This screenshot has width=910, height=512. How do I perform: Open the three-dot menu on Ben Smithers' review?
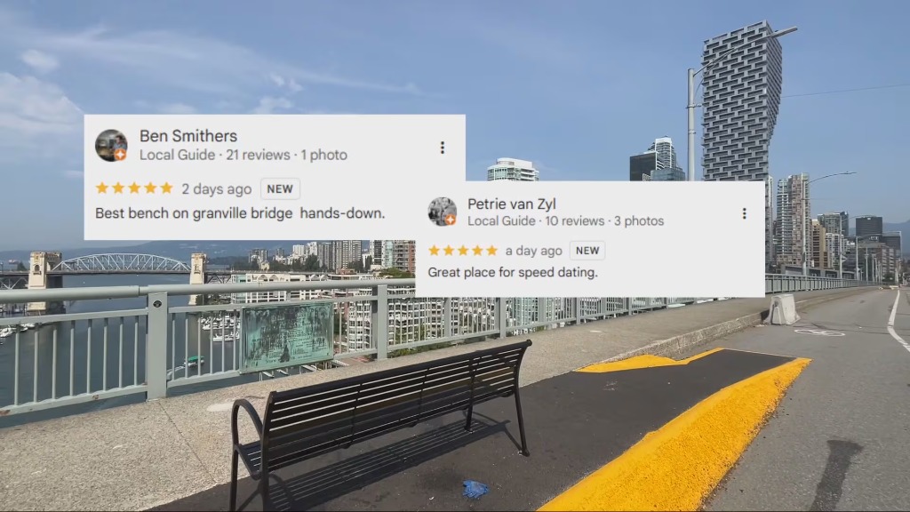click(x=443, y=148)
